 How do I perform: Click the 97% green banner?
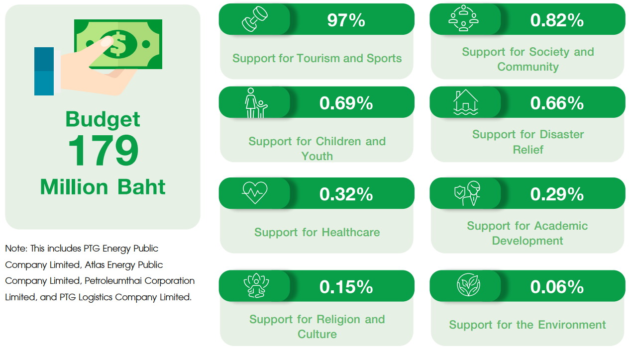click(x=346, y=20)
